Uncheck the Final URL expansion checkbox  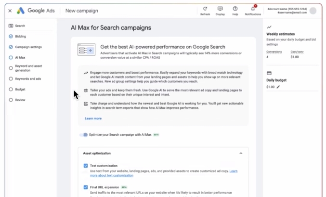click(x=86, y=187)
